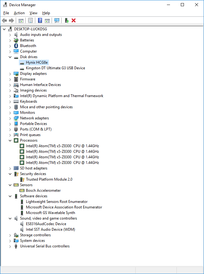
Task: Collapse the Processors category
Action: (x=10, y=140)
